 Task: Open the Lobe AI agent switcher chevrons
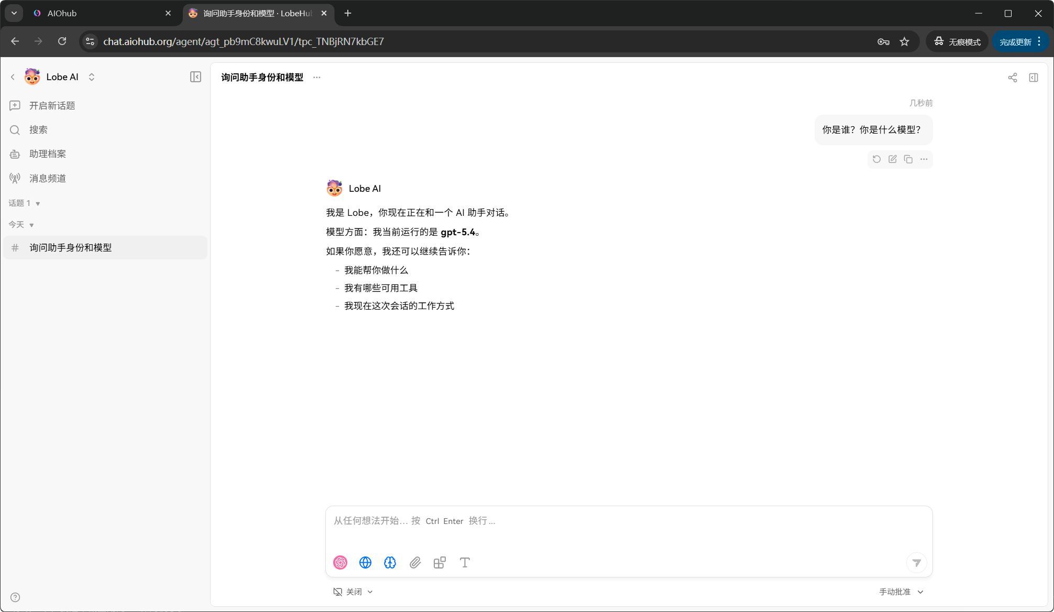[x=92, y=77]
